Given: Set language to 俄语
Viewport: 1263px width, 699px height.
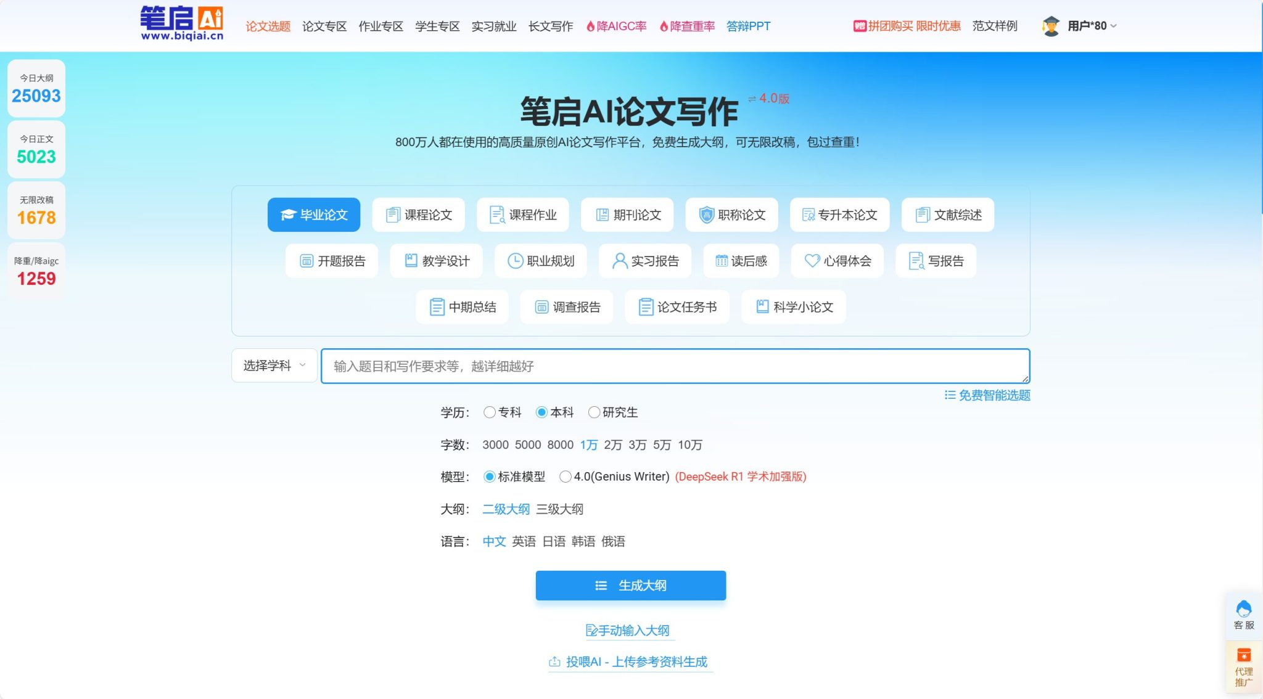Looking at the screenshot, I should (x=613, y=541).
